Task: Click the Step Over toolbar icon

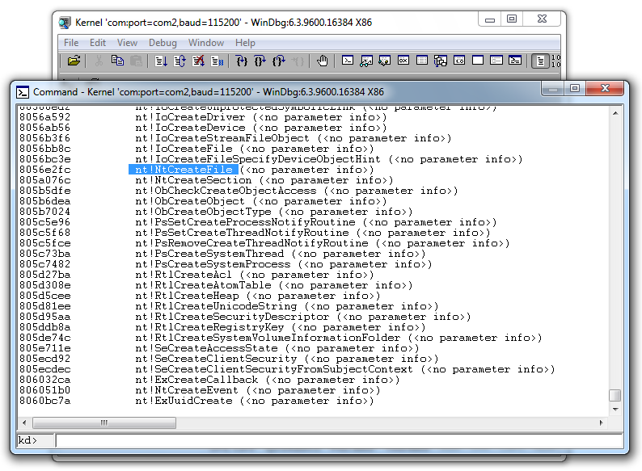Action: 260,61
